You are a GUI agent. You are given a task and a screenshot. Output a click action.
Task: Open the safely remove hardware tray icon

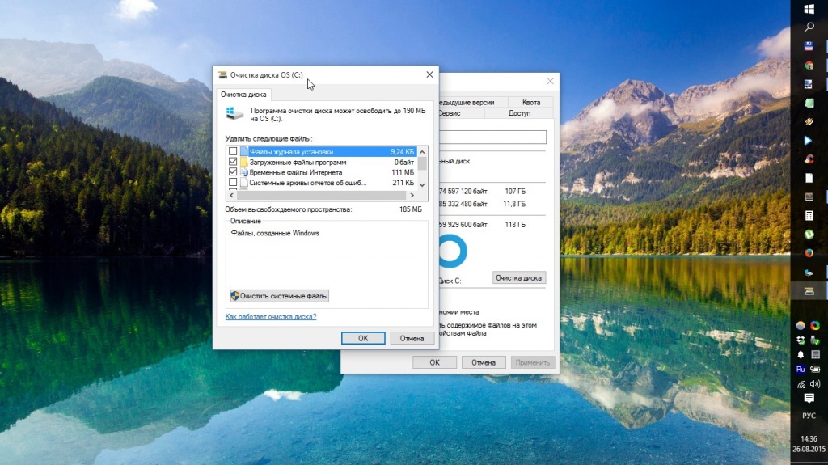point(815,340)
